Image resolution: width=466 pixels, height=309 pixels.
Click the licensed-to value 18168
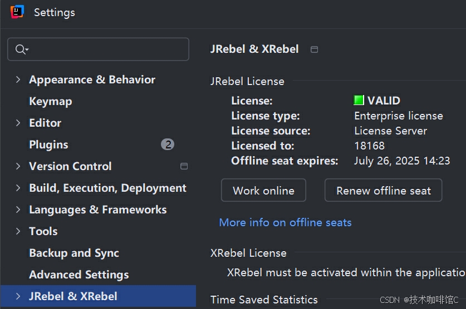coord(370,146)
